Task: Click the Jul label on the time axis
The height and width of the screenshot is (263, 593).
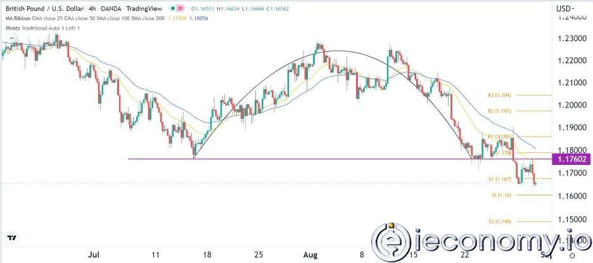Action: click(x=95, y=254)
